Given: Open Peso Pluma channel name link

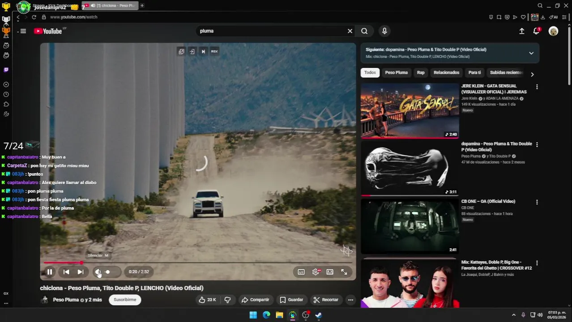Looking at the screenshot, I should 66,300.
